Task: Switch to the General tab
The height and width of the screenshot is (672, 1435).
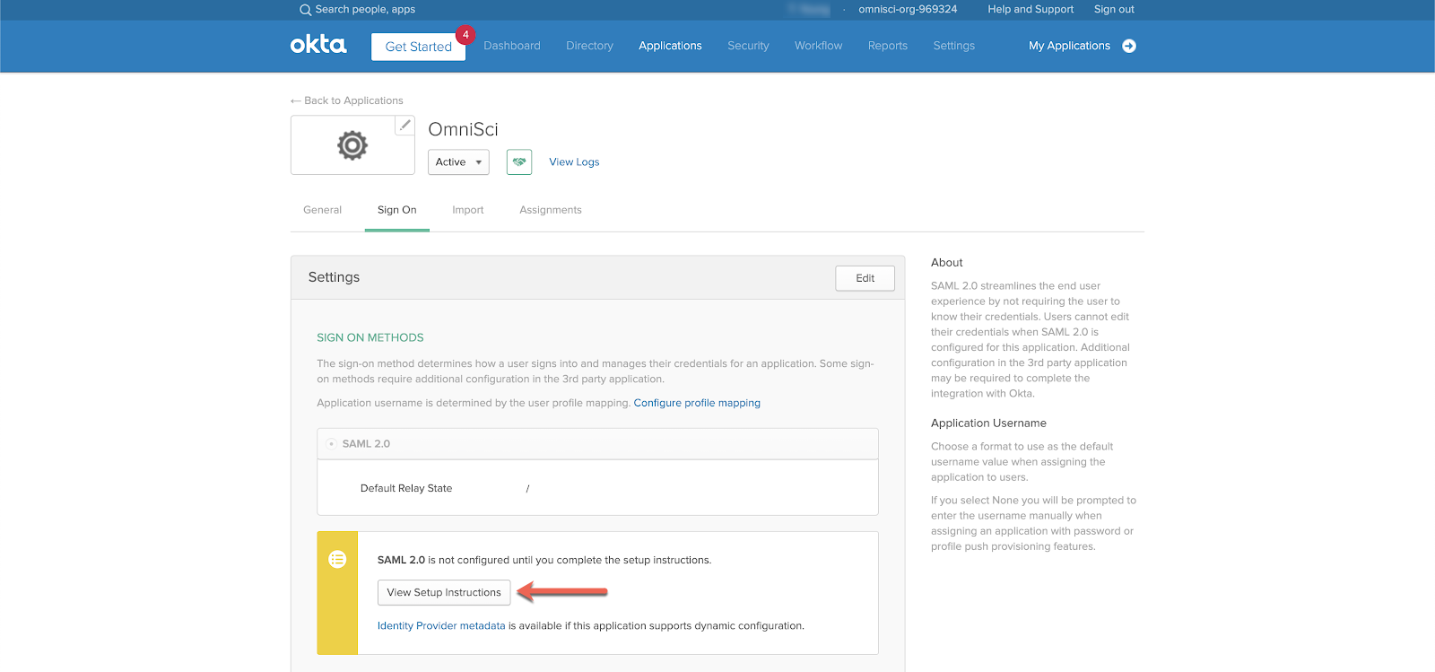Action: coord(322,210)
